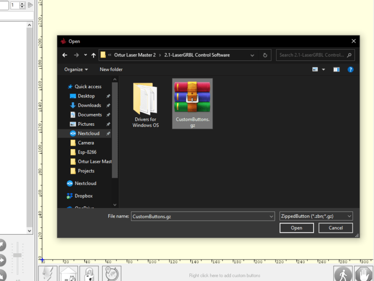Viewport: 374px width, 281px height.
Task: Open recent locations dropdown arrow
Action: coord(85,55)
